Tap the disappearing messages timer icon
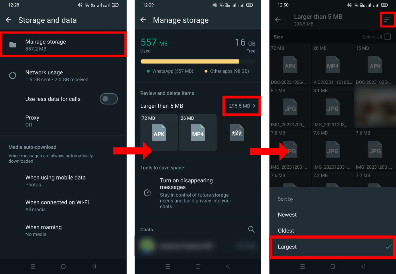This screenshot has width=396, height=274. coord(147,193)
